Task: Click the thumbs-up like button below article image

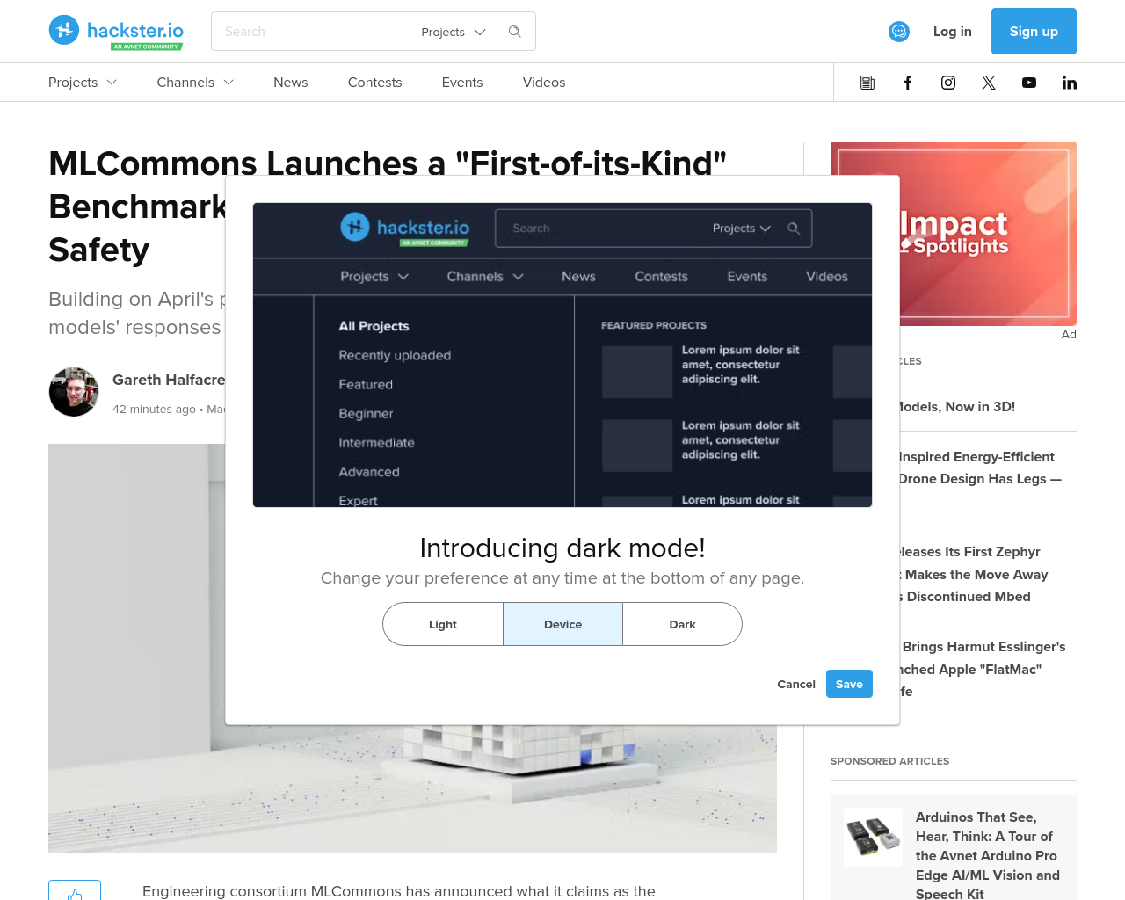Action: pyautogui.click(x=75, y=890)
